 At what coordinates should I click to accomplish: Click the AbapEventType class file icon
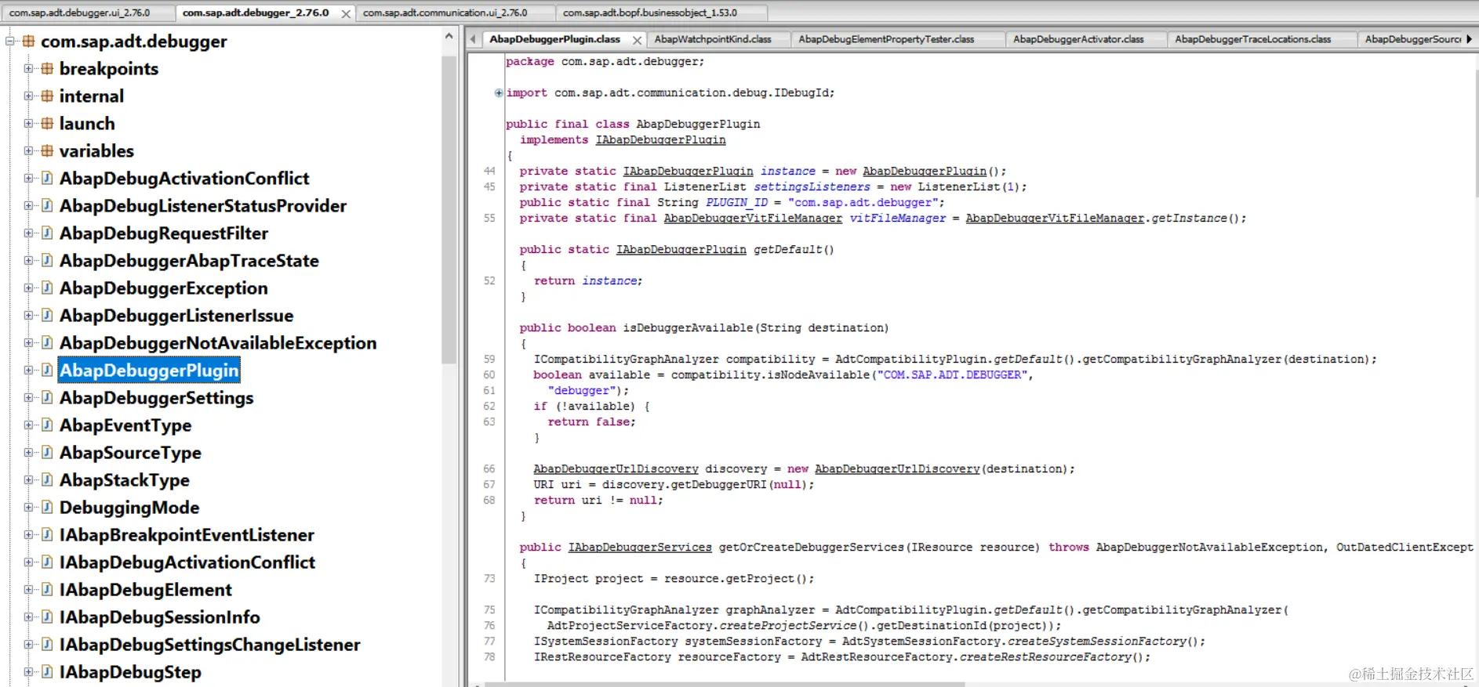(x=47, y=425)
